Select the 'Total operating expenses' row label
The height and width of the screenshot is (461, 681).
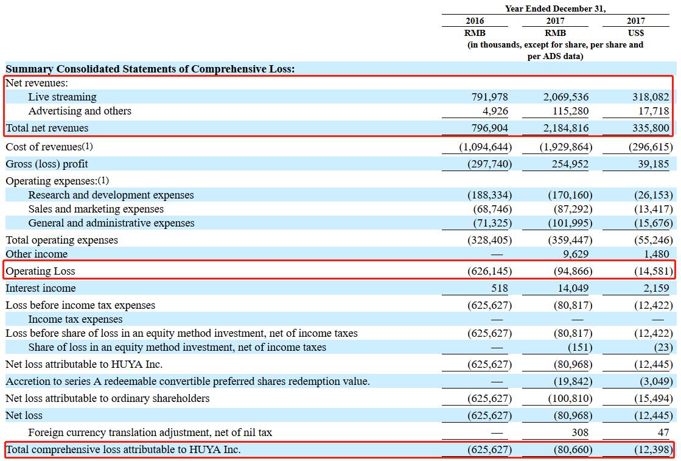click(61, 240)
